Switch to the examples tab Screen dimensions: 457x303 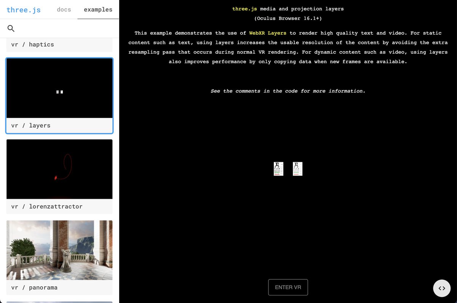click(98, 10)
